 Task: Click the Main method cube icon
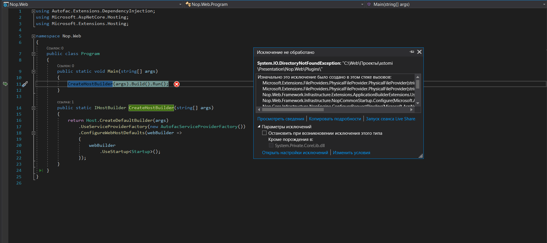[x=369, y=4]
